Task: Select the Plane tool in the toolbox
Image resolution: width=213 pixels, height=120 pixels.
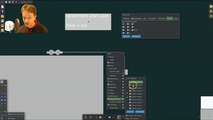Action: click(2, 104)
